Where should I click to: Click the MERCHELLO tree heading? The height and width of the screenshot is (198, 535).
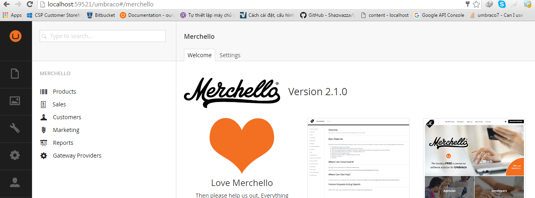tap(55, 74)
